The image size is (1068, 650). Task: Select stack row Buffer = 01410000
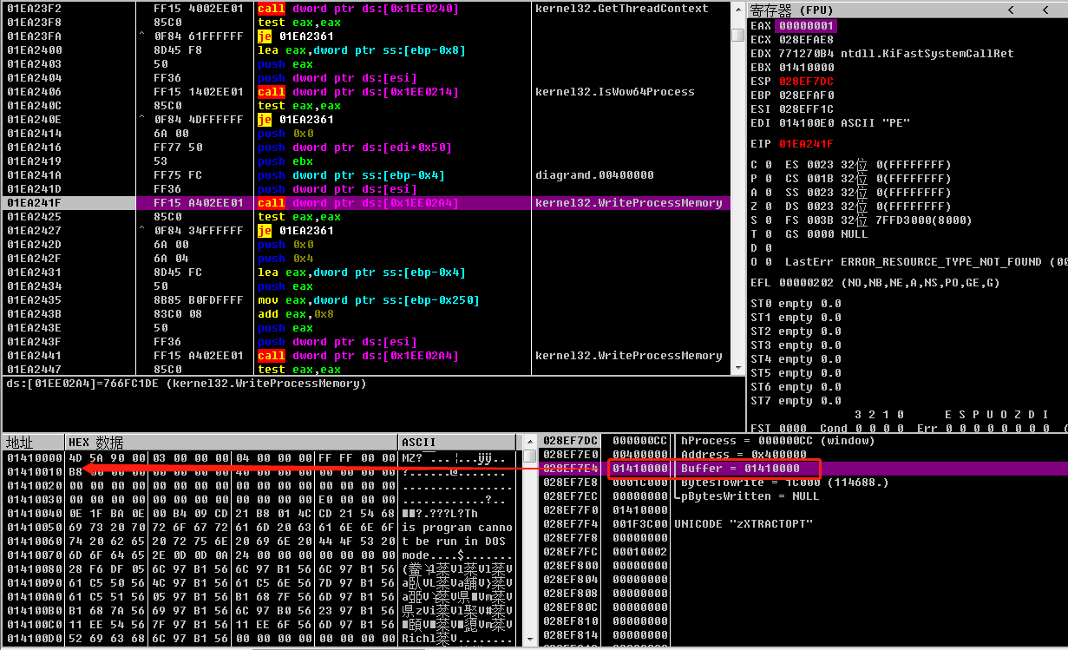click(739, 469)
